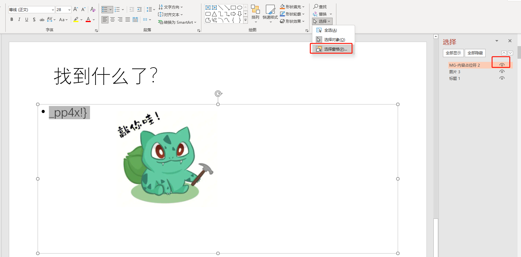Center align the text
This screenshot has height=257, width=521.
(113, 20)
